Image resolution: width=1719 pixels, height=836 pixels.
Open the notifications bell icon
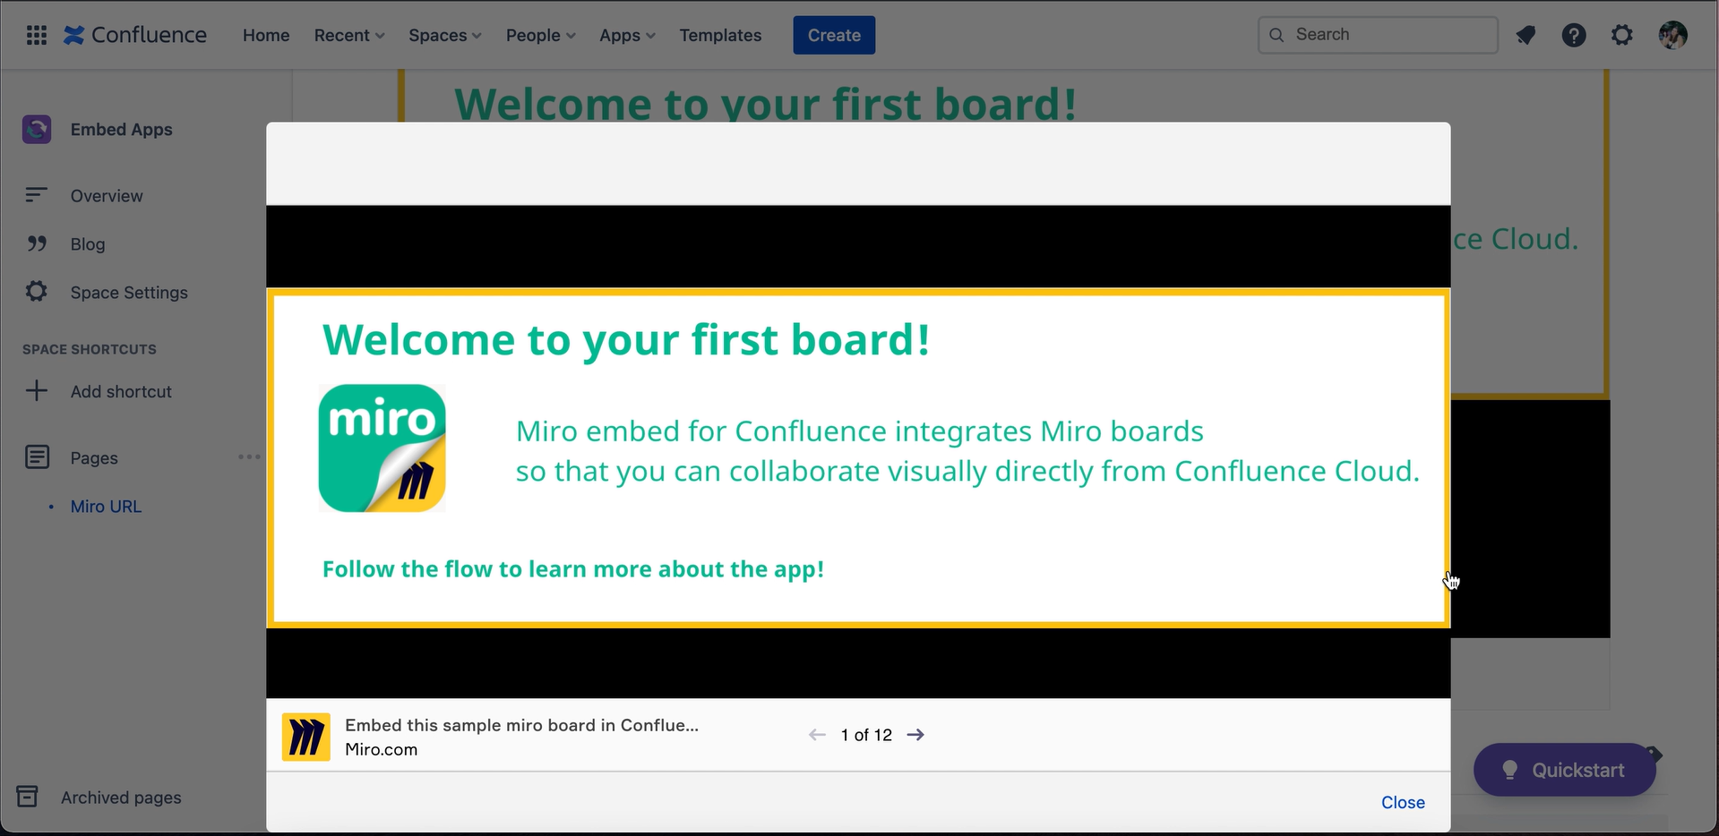tap(1526, 35)
